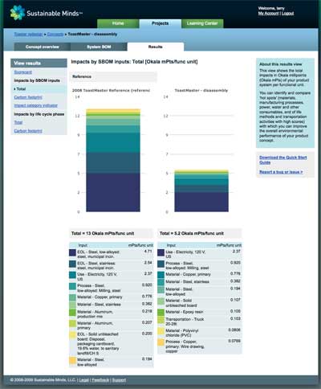Click the Polyvinyl chloride (PVC) yellow swatch

(x=160, y=331)
